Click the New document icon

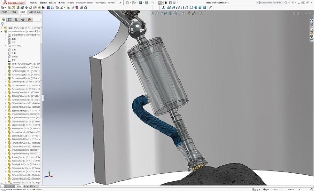(128, 3)
